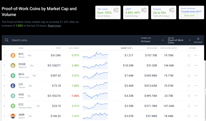The width and height of the screenshot is (206, 121).
Task: Toggle watchlist star for Bitcoin Cash
Action: (189, 76)
